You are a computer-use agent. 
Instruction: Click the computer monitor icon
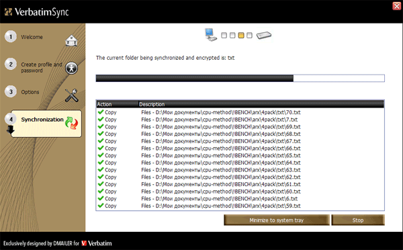211,35
